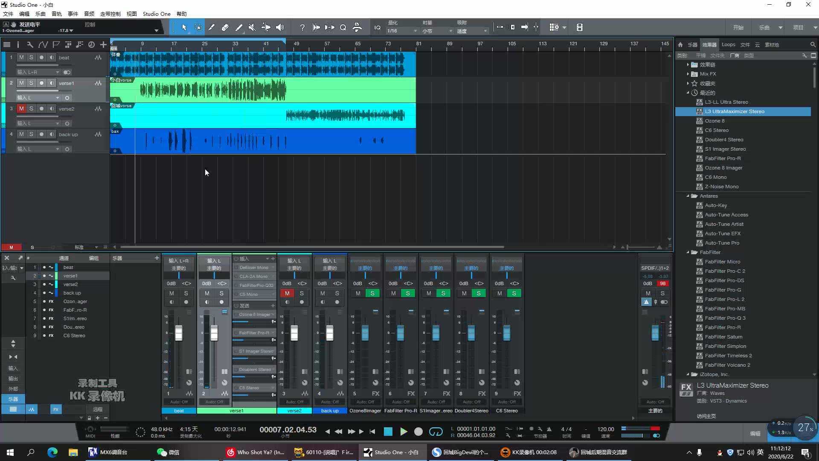Click the Play button in transport
Image resolution: width=819 pixels, height=461 pixels.
pyautogui.click(x=403, y=432)
